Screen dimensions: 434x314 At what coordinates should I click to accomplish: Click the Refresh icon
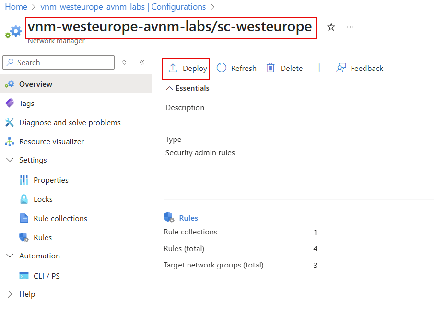click(221, 68)
